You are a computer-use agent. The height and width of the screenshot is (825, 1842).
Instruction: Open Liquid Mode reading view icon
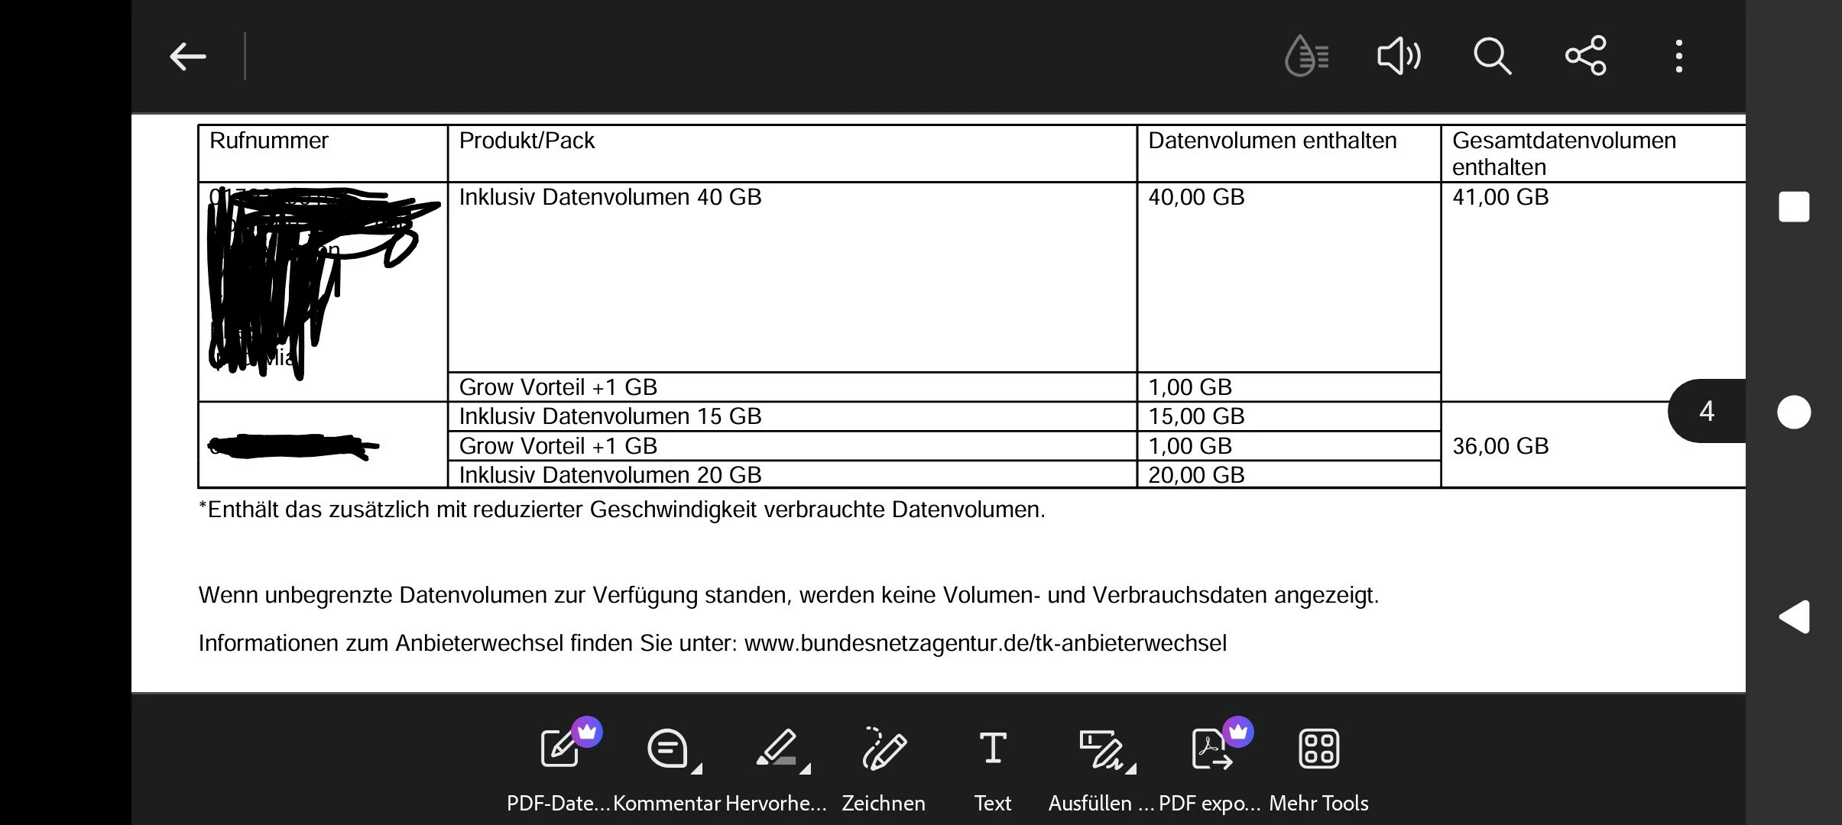click(x=1307, y=57)
